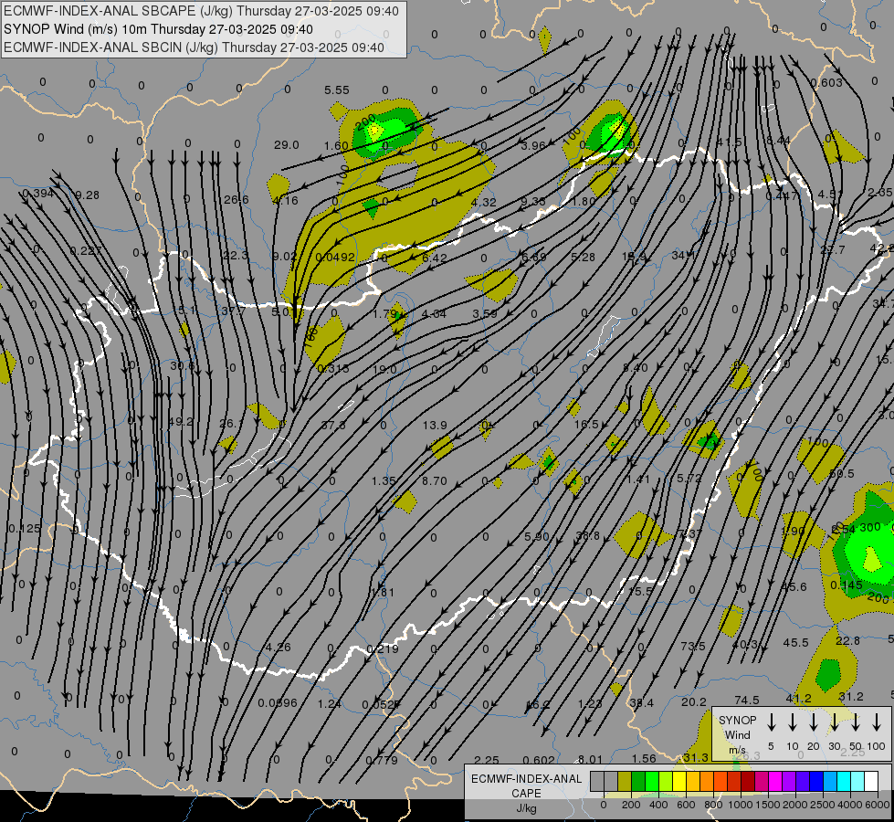Screen dimensions: 894x822
Task: Click the 4000 tick label in the CAPE legend
Action: pyautogui.click(x=850, y=805)
